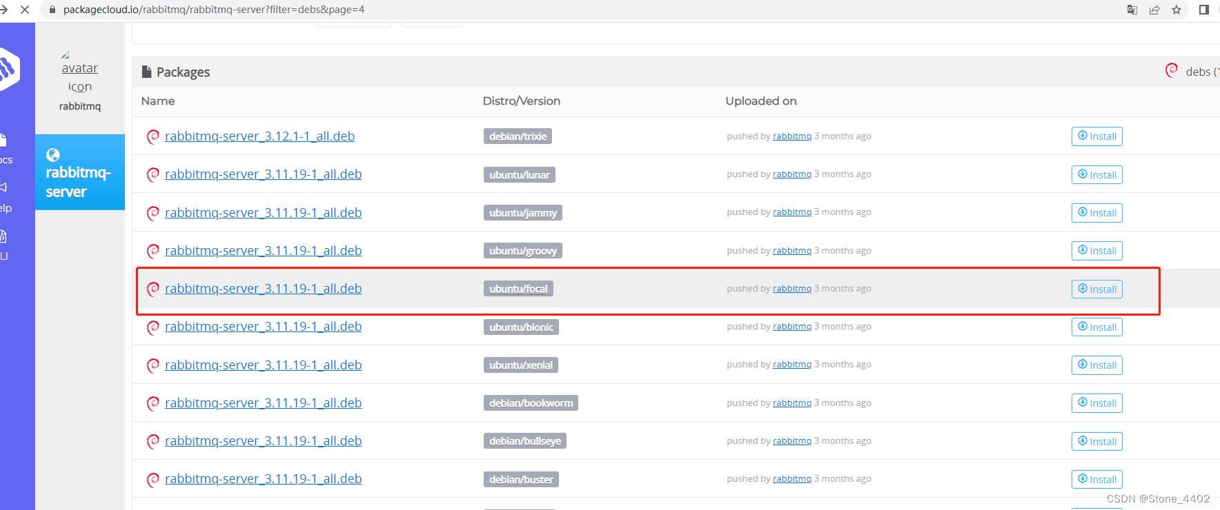
Task: Open the rabbitmq-server package for ubuntu/jammy
Action: [263, 213]
